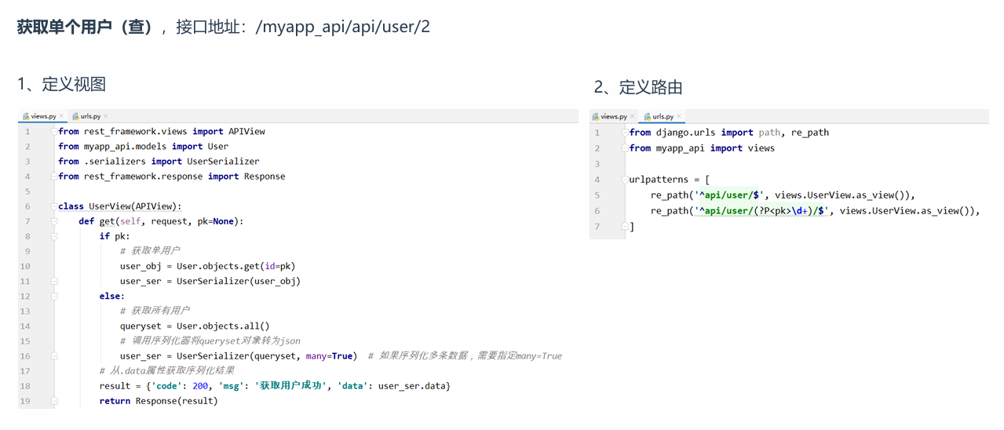
Task: Click line number 5 in urls.py gutter
Action: (597, 195)
